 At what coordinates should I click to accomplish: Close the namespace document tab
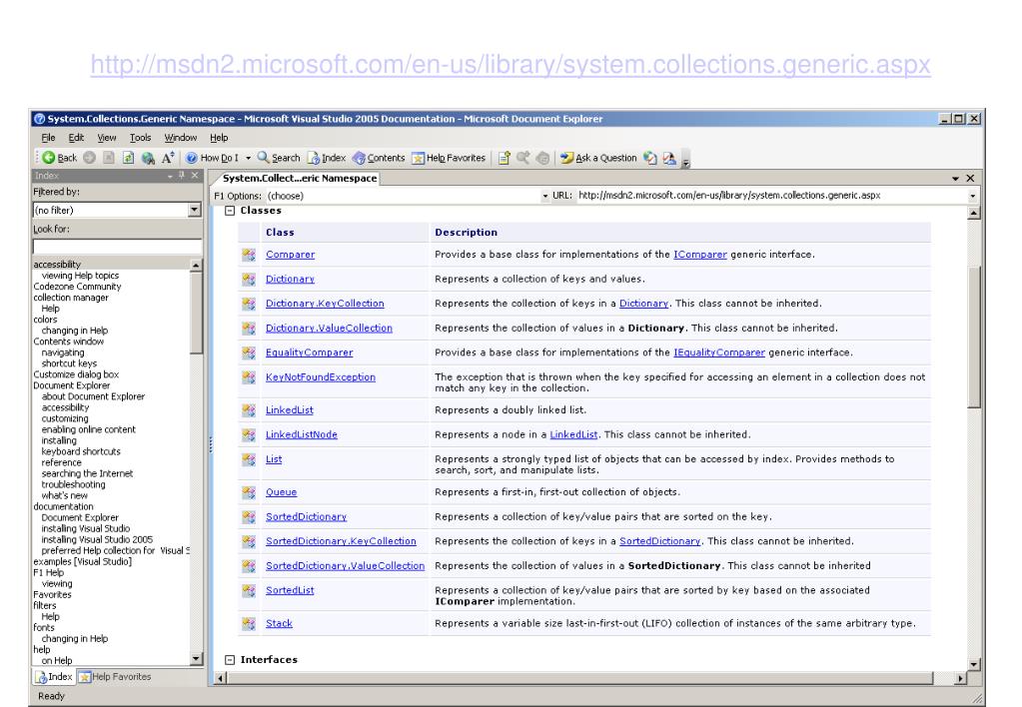click(970, 178)
